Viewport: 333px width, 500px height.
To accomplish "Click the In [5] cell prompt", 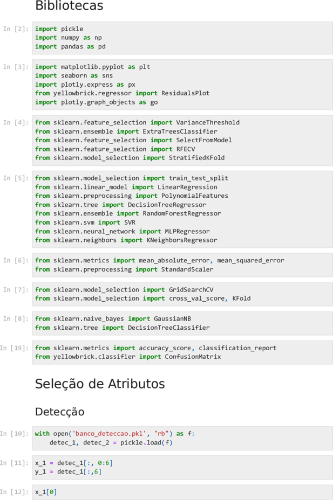I will 16,178.
